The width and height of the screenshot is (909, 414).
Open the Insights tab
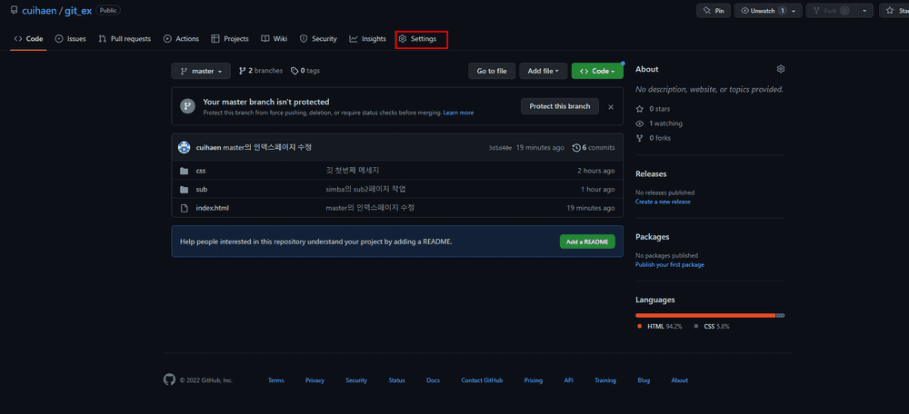[367, 39]
